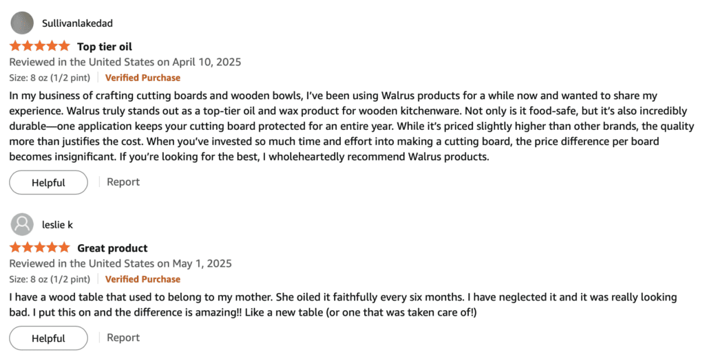Click the size label on leslie k's review
The width and height of the screenshot is (705, 361).
click(x=50, y=279)
